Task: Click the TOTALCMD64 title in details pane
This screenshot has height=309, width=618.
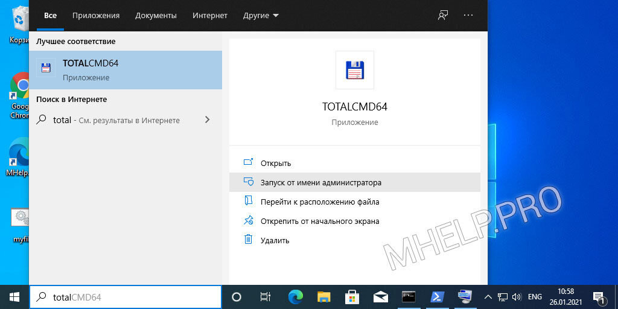Action: (x=355, y=107)
